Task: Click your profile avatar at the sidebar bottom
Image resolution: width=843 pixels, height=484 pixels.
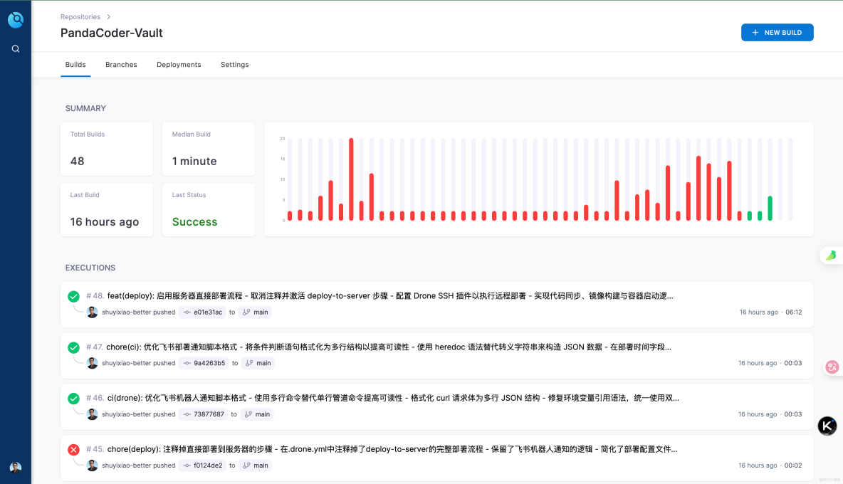Action: coord(15,468)
